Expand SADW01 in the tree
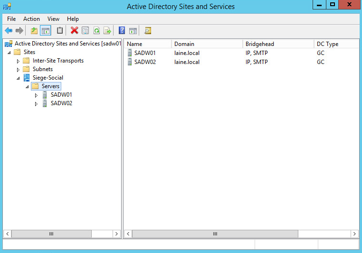The height and width of the screenshot is (253, 362). (36, 95)
